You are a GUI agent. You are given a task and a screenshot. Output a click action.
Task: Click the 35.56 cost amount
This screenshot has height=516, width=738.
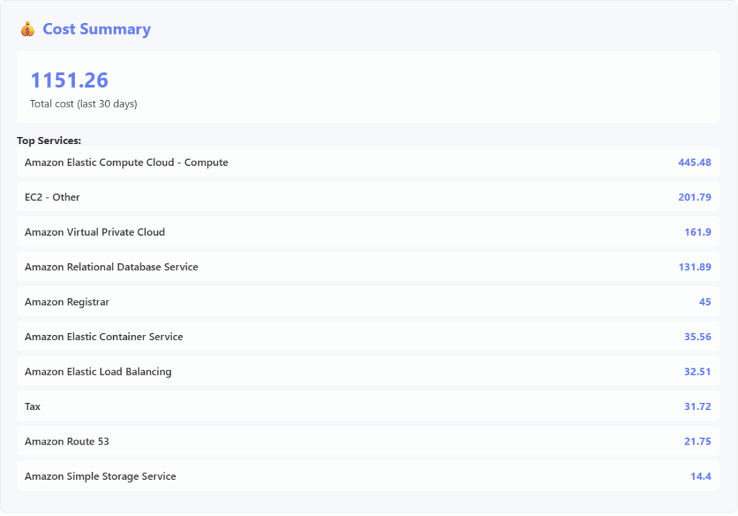click(x=697, y=337)
